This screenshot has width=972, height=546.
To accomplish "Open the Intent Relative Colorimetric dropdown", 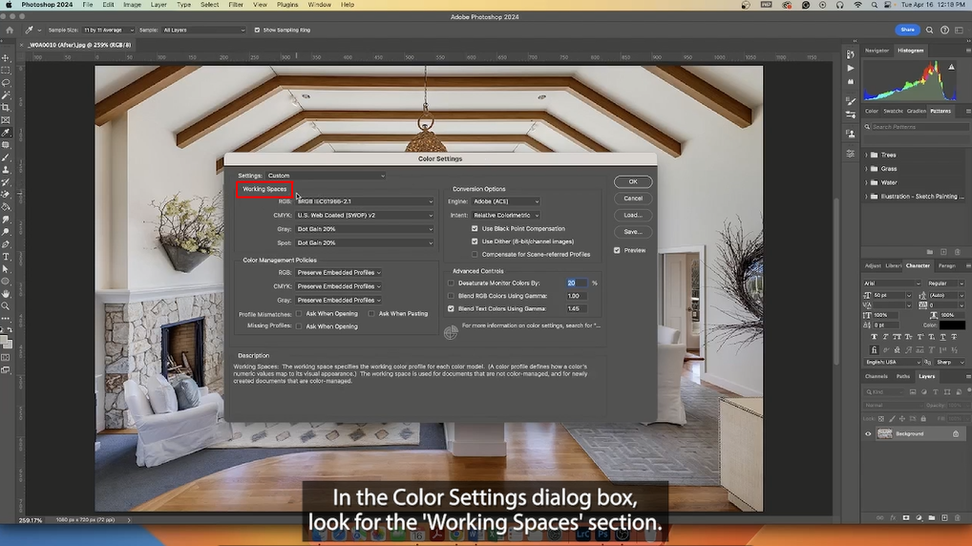I will pos(506,215).
